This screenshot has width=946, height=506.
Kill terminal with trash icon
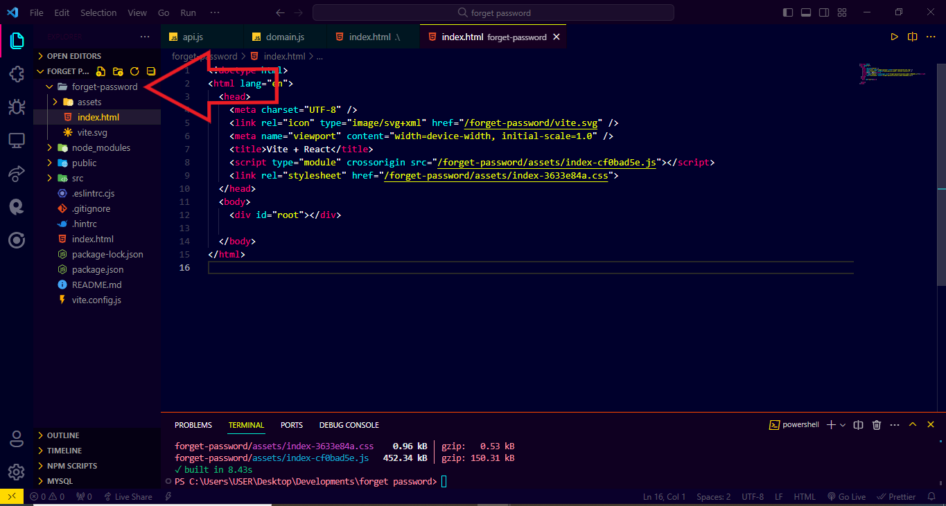click(x=876, y=425)
